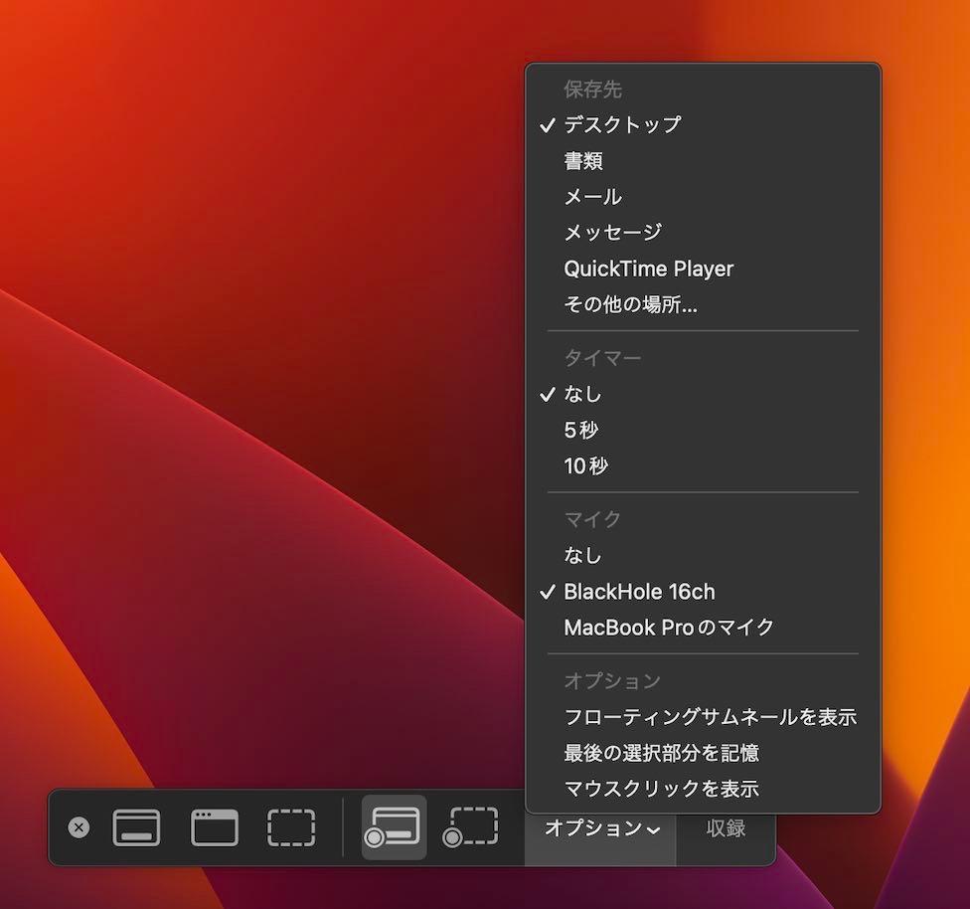970x909 pixels.
Task: Choose メール as save destination
Action: 703,197
